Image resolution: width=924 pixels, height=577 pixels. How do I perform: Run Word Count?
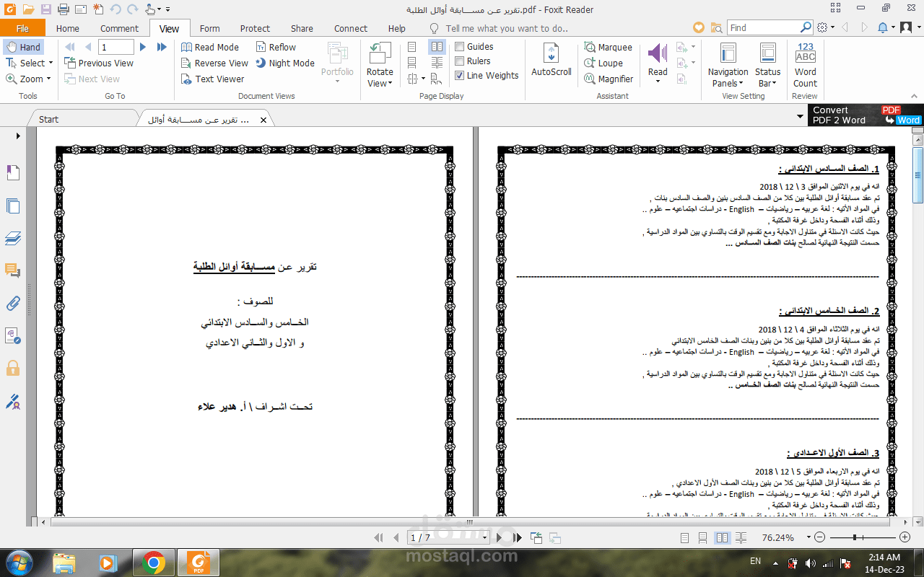pyautogui.click(x=806, y=65)
